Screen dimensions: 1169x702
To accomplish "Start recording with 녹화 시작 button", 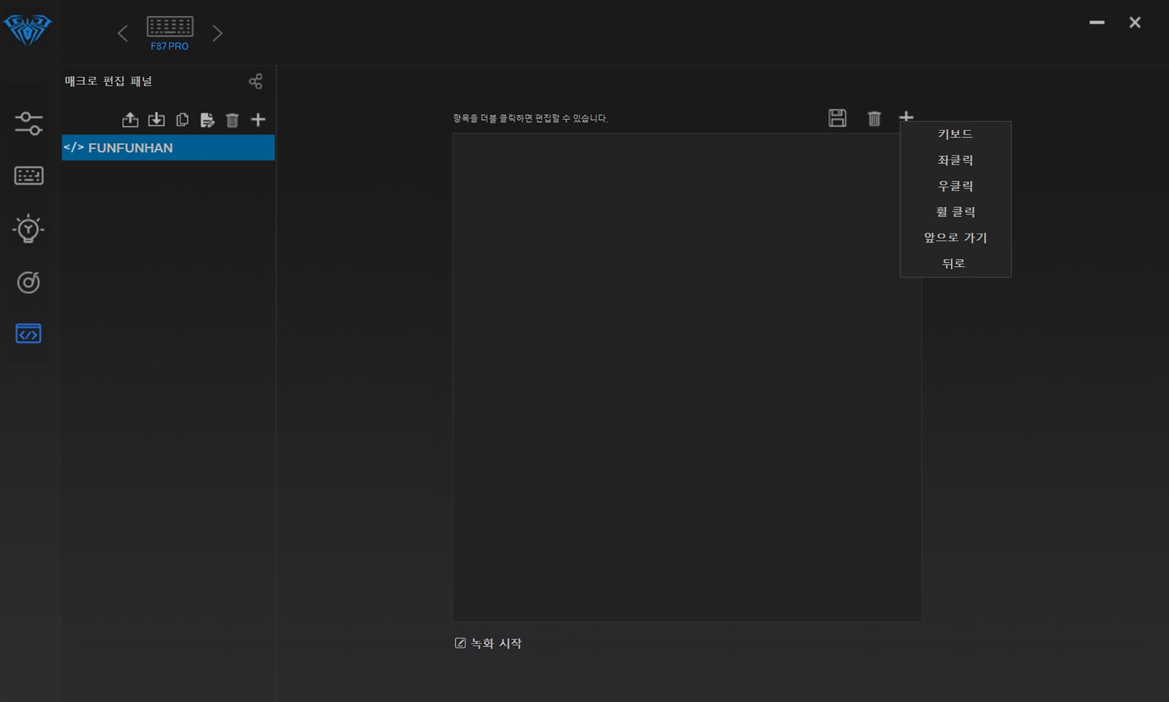I will click(489, 643).
